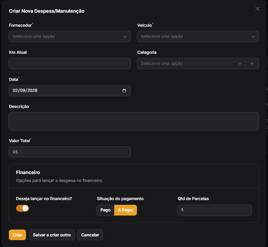Click the Qtd de Parcelas field
This screenshot has height=247, width=268.
pos(215,210)
